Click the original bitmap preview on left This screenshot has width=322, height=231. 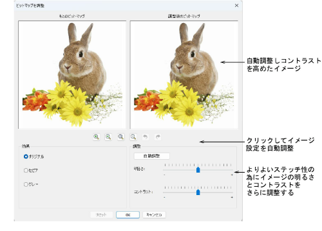coord(72,74)
